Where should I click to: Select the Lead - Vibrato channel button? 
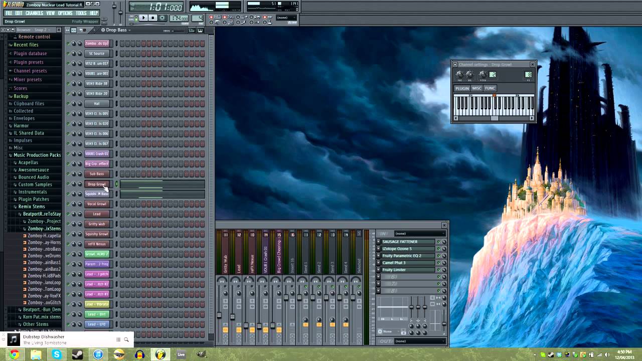point(97,304)
